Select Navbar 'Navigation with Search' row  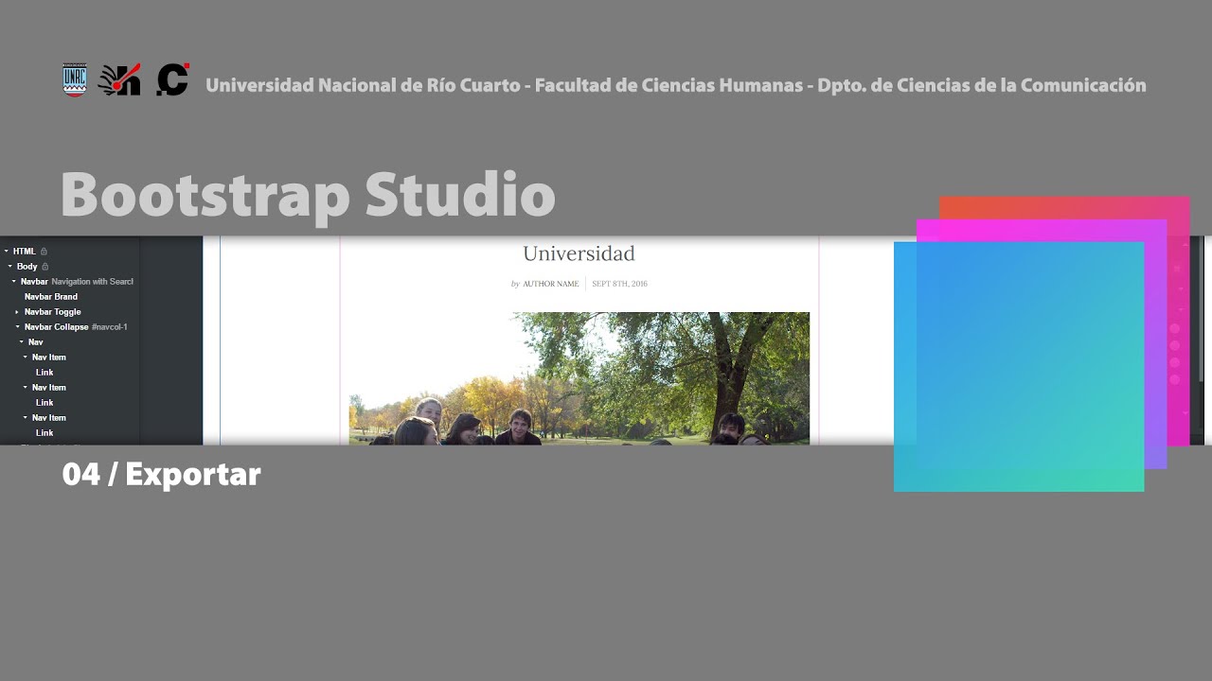pos(70,282)
